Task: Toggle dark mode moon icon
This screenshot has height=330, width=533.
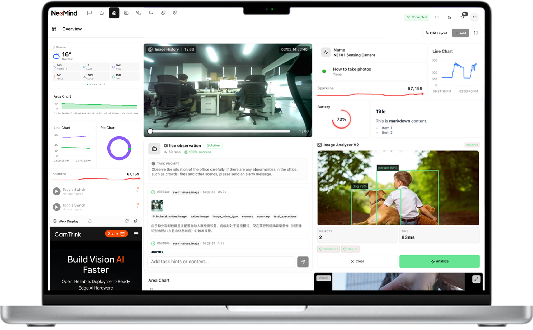Action: click(449, 17)
